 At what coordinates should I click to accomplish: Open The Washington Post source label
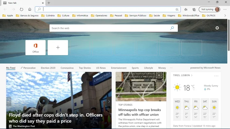point(22,126)
